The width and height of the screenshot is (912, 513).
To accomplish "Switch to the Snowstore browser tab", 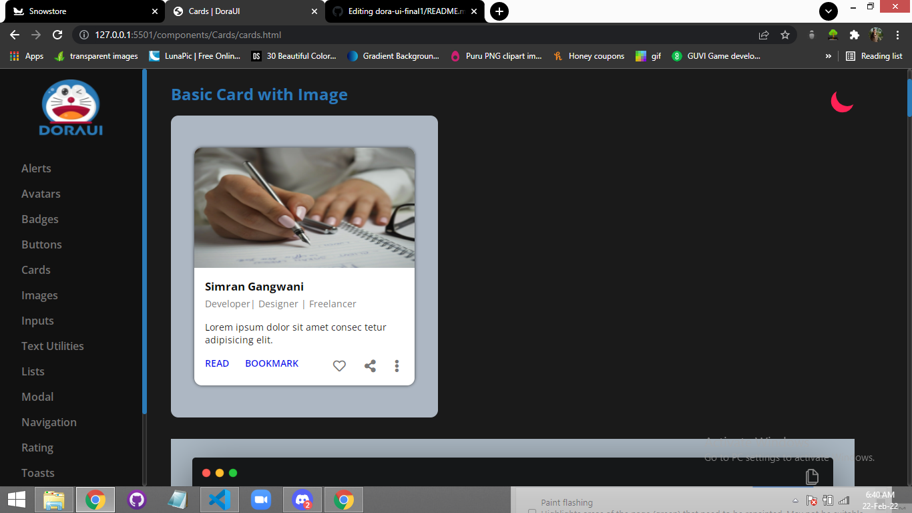I will click(x=83, y=11).
